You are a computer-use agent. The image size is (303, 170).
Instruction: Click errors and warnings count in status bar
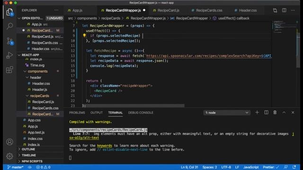pos(43,167)
